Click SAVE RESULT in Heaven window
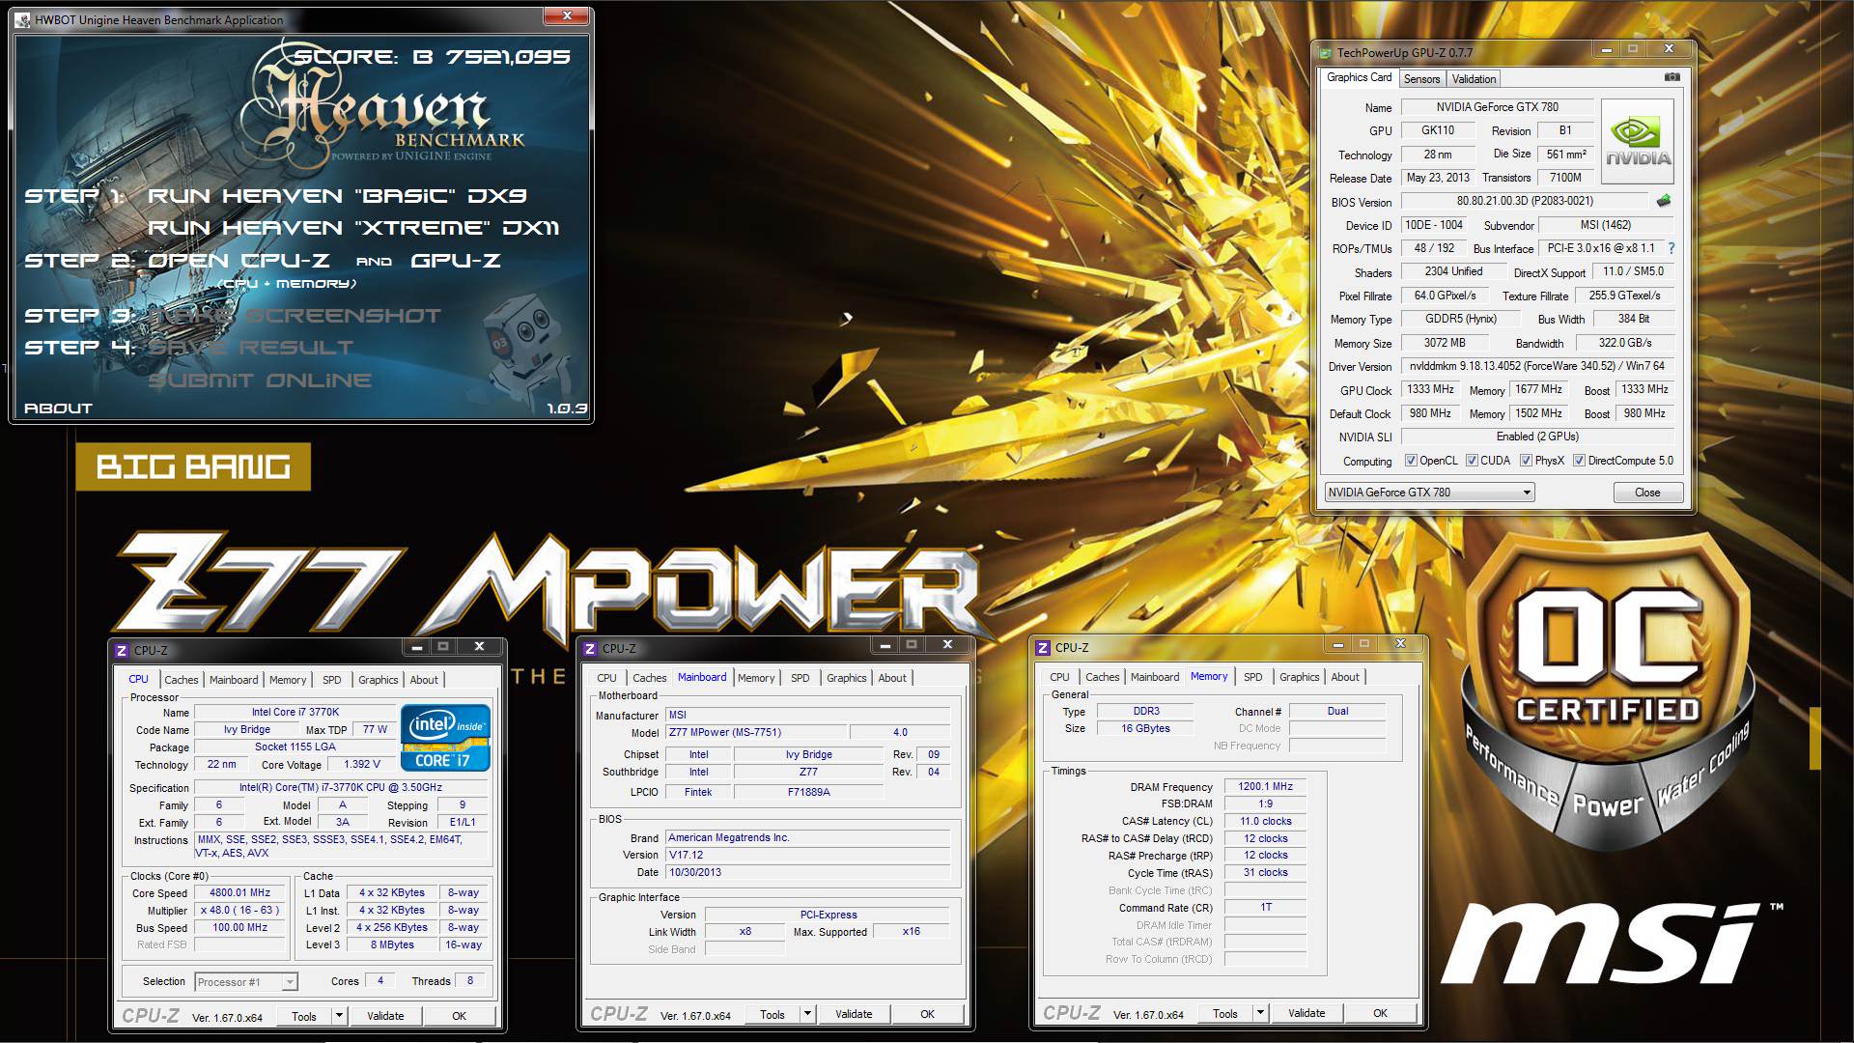Screen dimensions: 1854x1043 250,348
